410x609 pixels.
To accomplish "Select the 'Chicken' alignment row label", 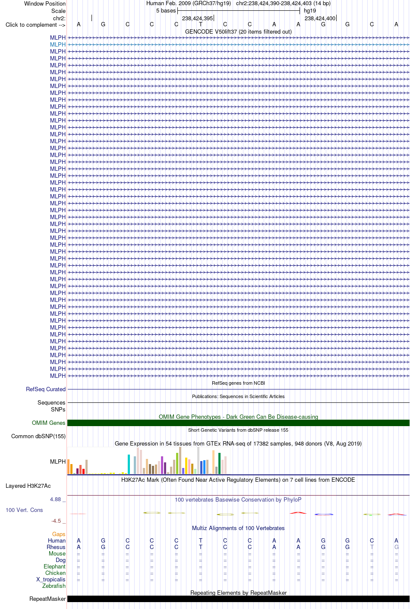I will coord(56,573).
